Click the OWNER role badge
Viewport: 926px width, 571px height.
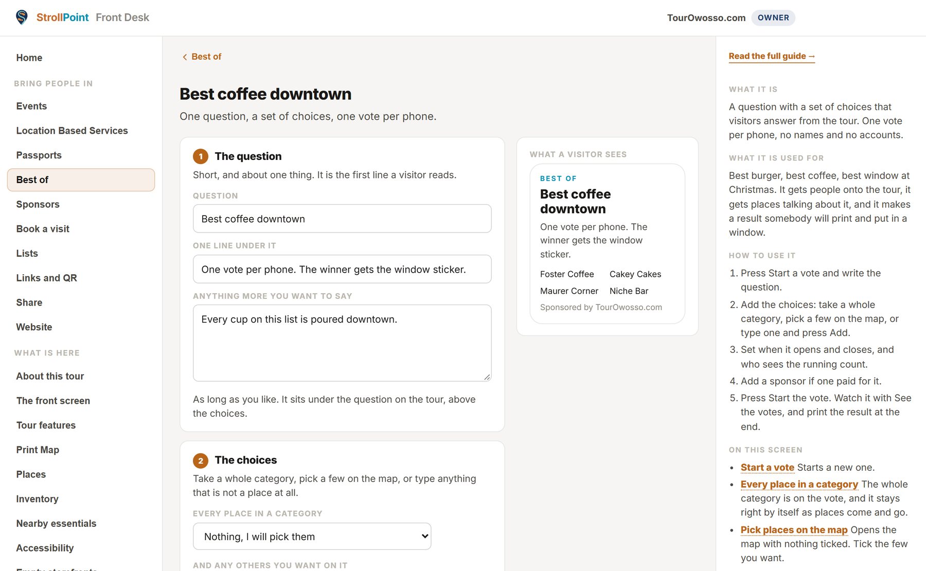click(x=773, y=17)
